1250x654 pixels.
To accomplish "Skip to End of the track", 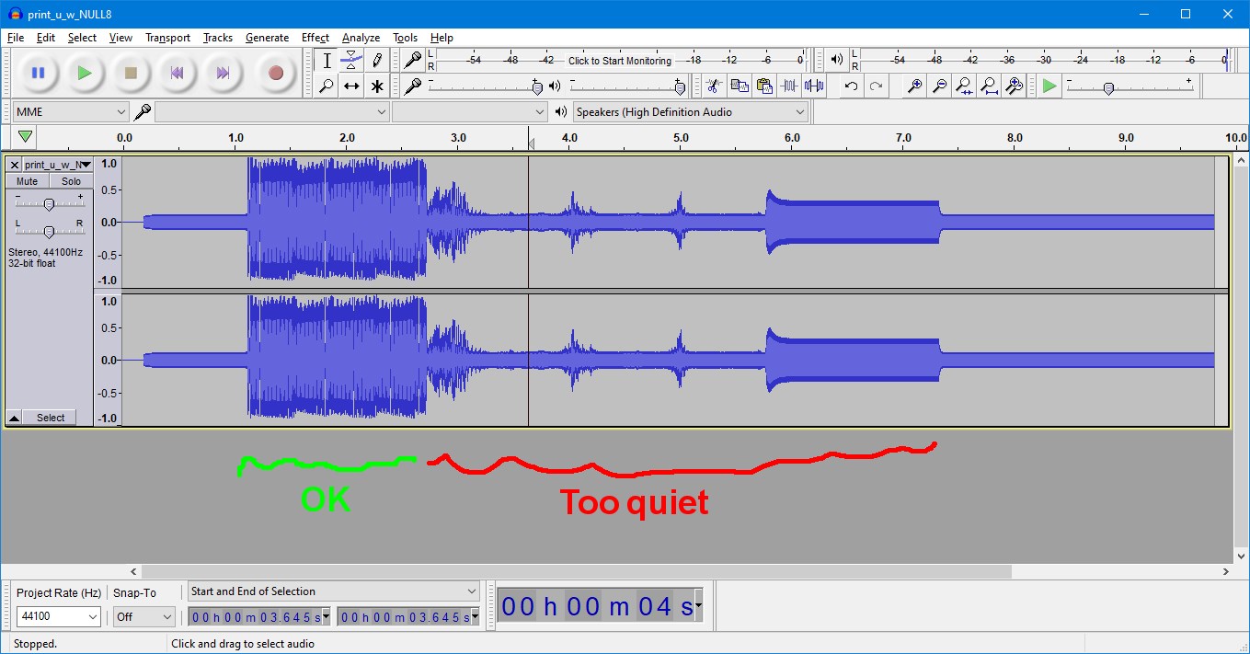I will (223, 73).
